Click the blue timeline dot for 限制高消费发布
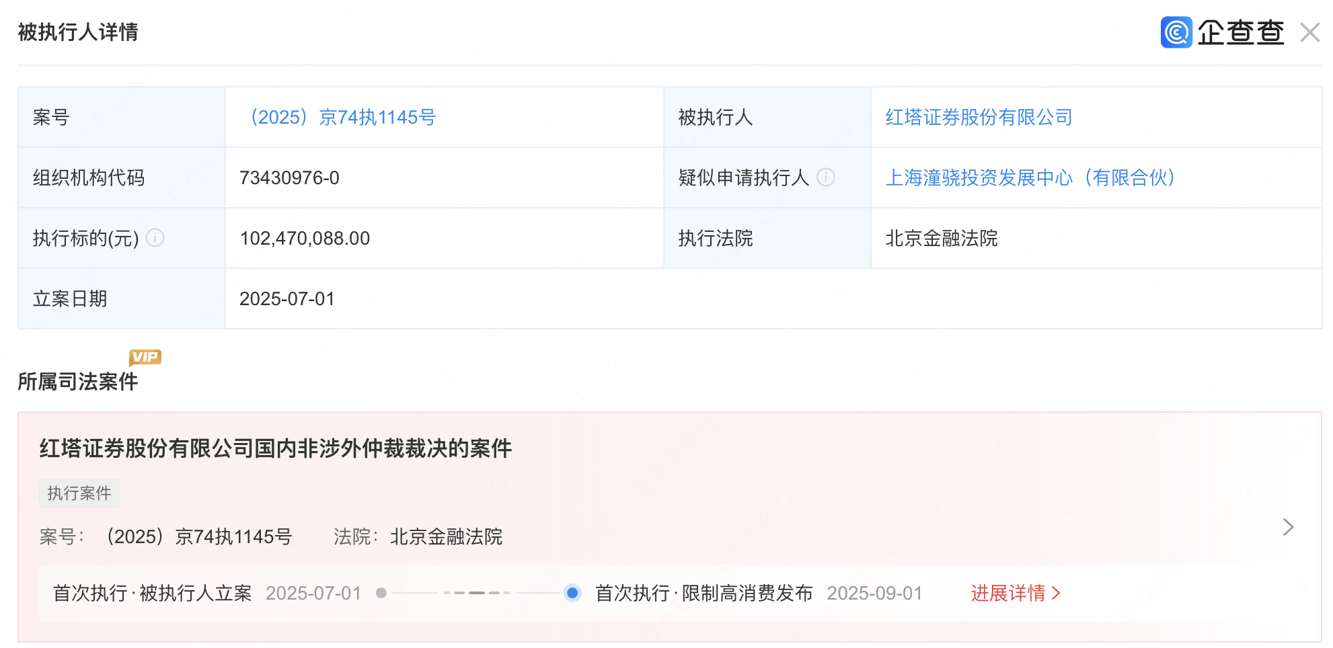This screenshot has height=648, width=1333. click(572, 593)
